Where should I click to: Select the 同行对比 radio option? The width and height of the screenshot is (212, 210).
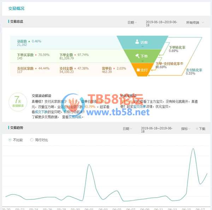click(32, 140)
